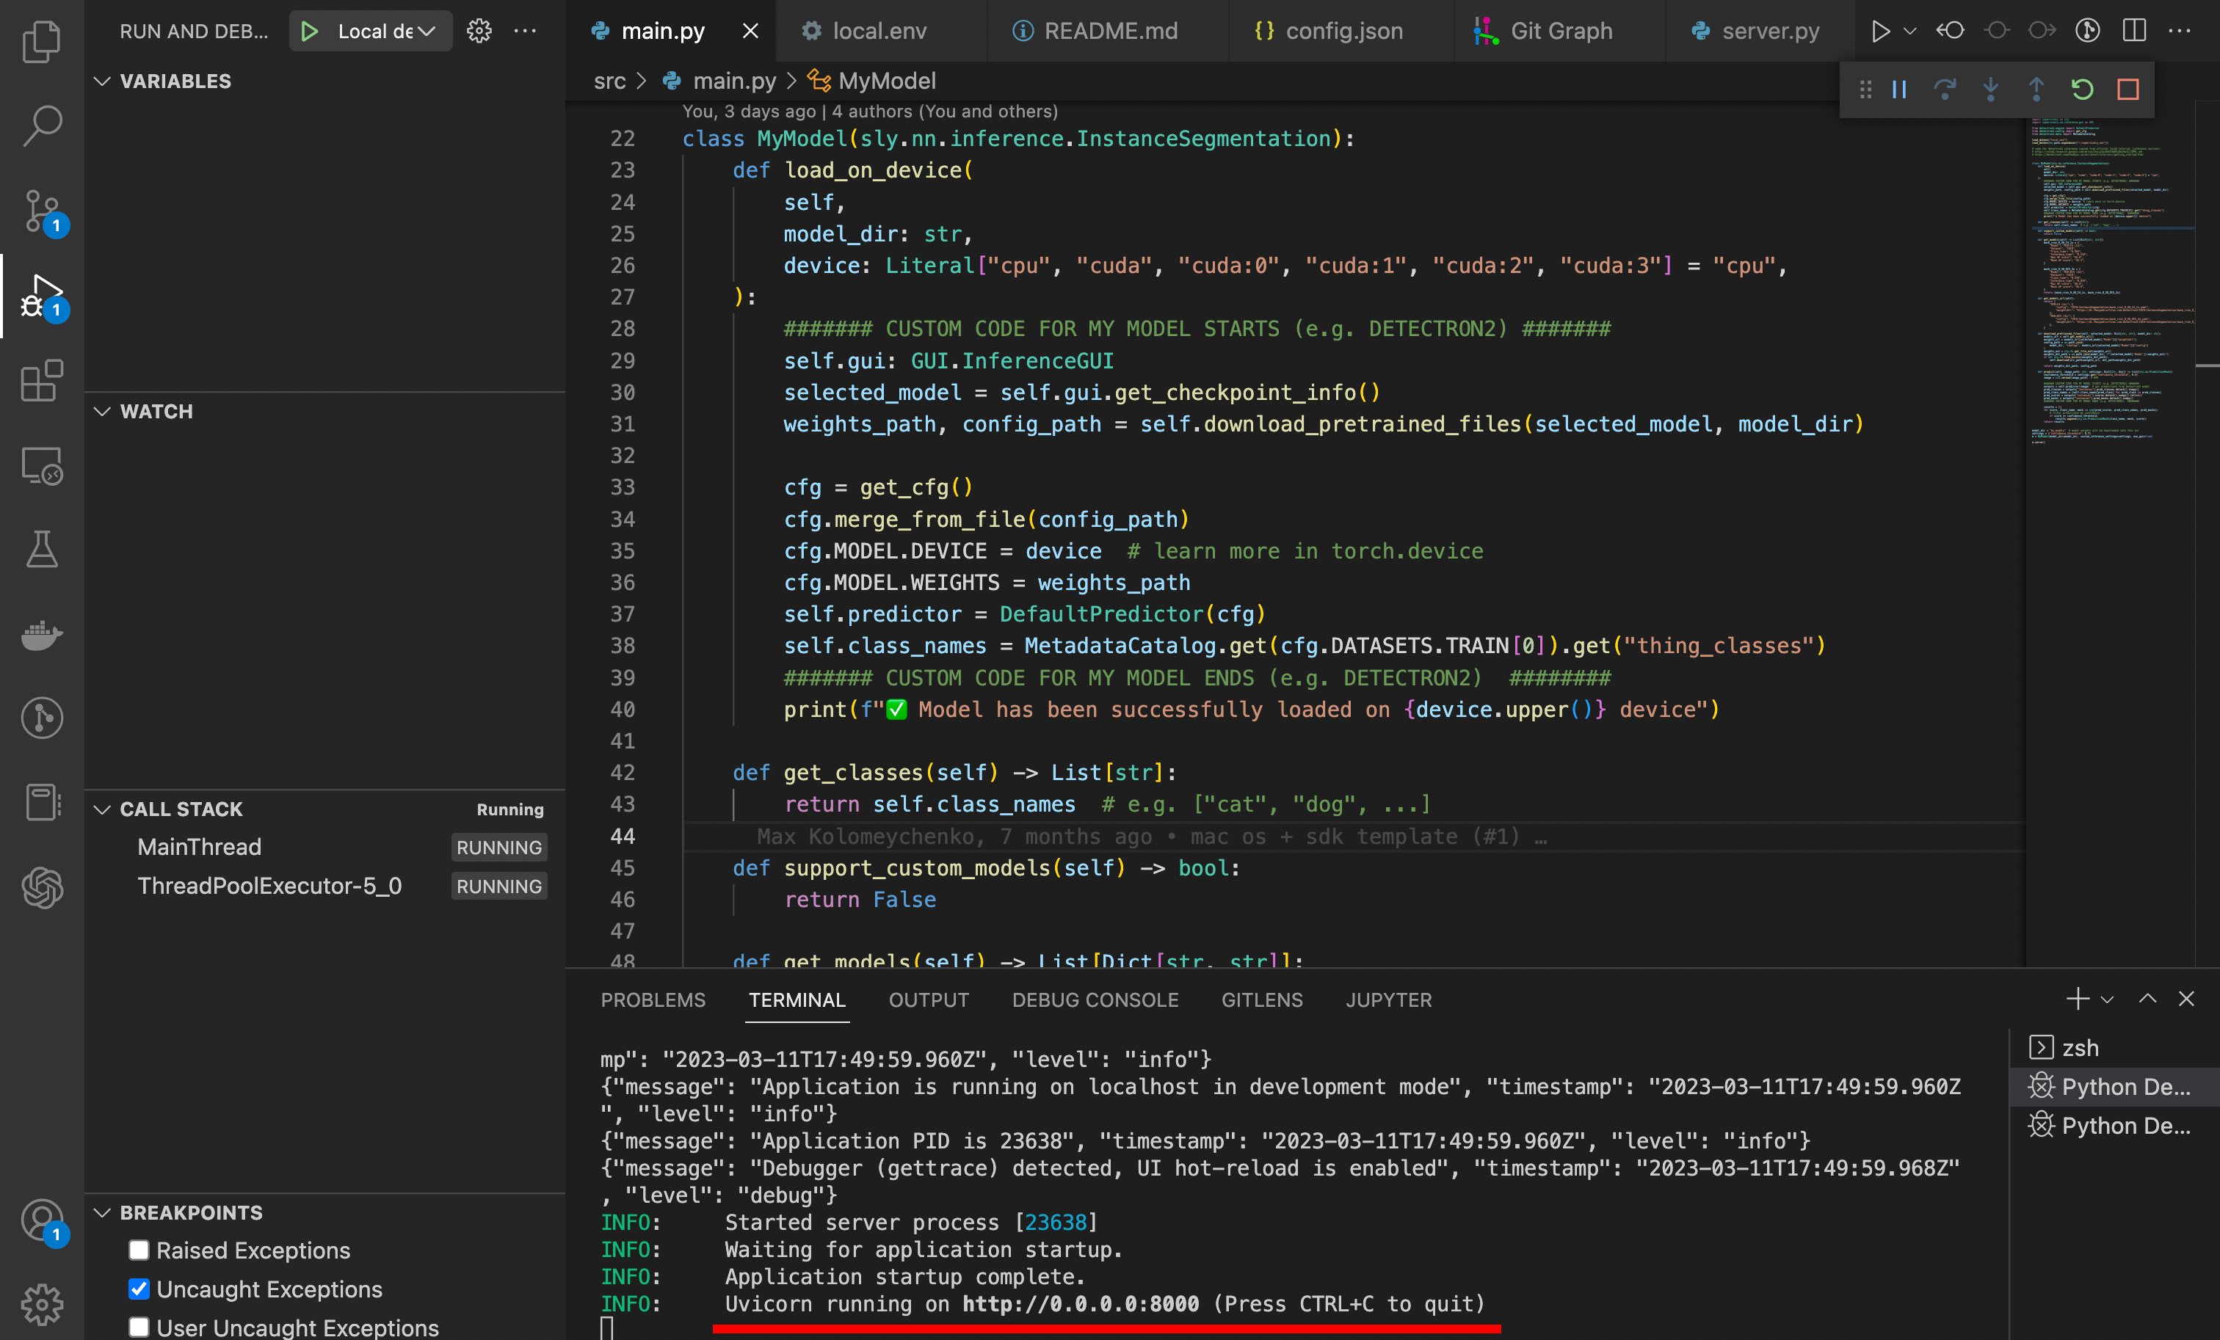Open launch.json via the gear icon
Image resolution: width=2220 pixels, height=1340 pixels.
coord(479,32)
